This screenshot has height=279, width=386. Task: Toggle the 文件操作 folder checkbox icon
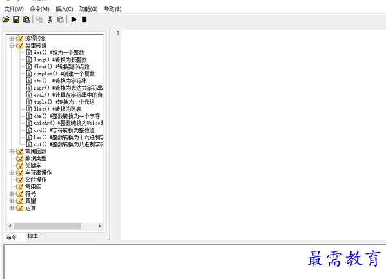[20, 180]
